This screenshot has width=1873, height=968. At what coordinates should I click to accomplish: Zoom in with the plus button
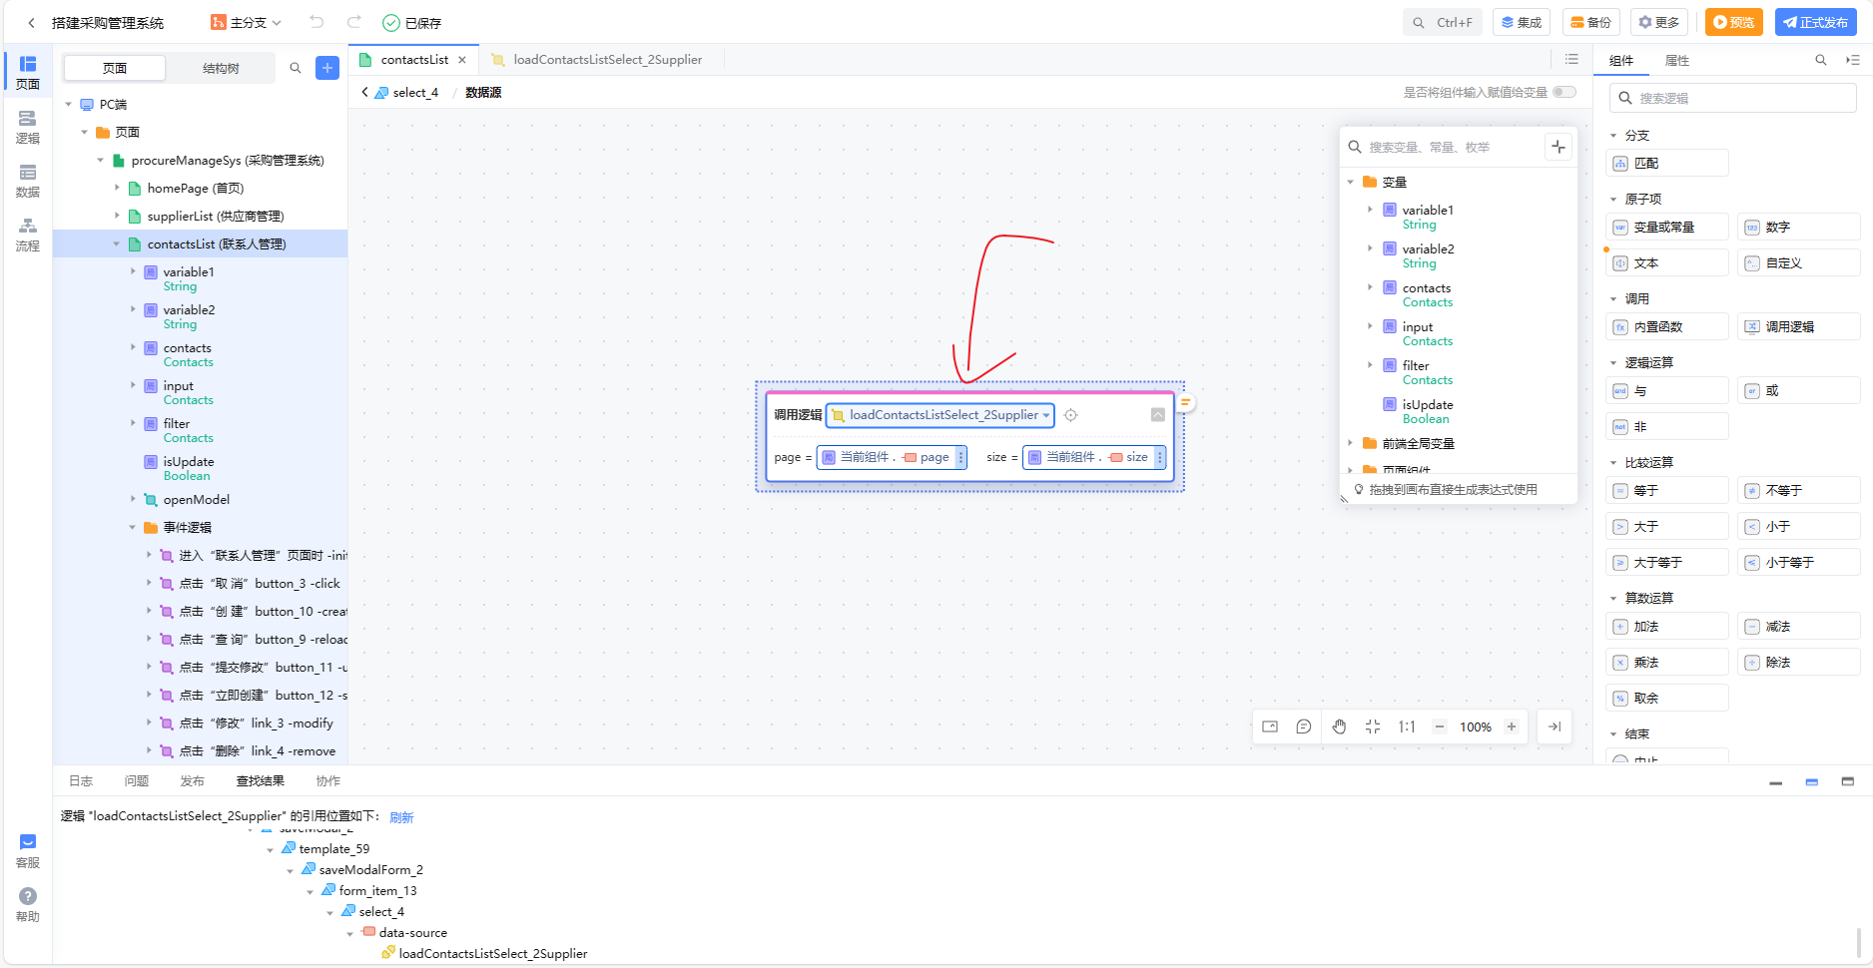[x=1512, y=726]
